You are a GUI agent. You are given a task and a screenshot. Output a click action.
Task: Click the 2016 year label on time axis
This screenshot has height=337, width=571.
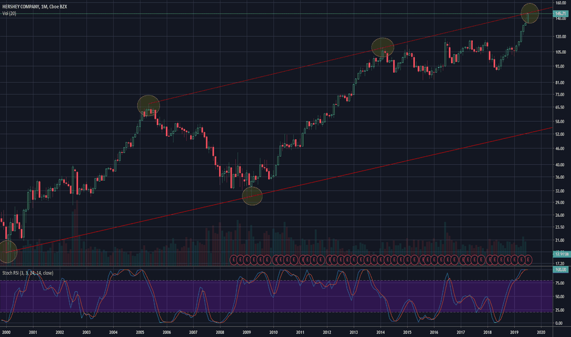point(434,332)
